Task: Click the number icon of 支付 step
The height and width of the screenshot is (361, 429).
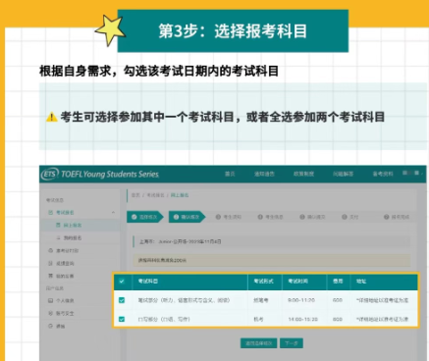Action: 345,217
